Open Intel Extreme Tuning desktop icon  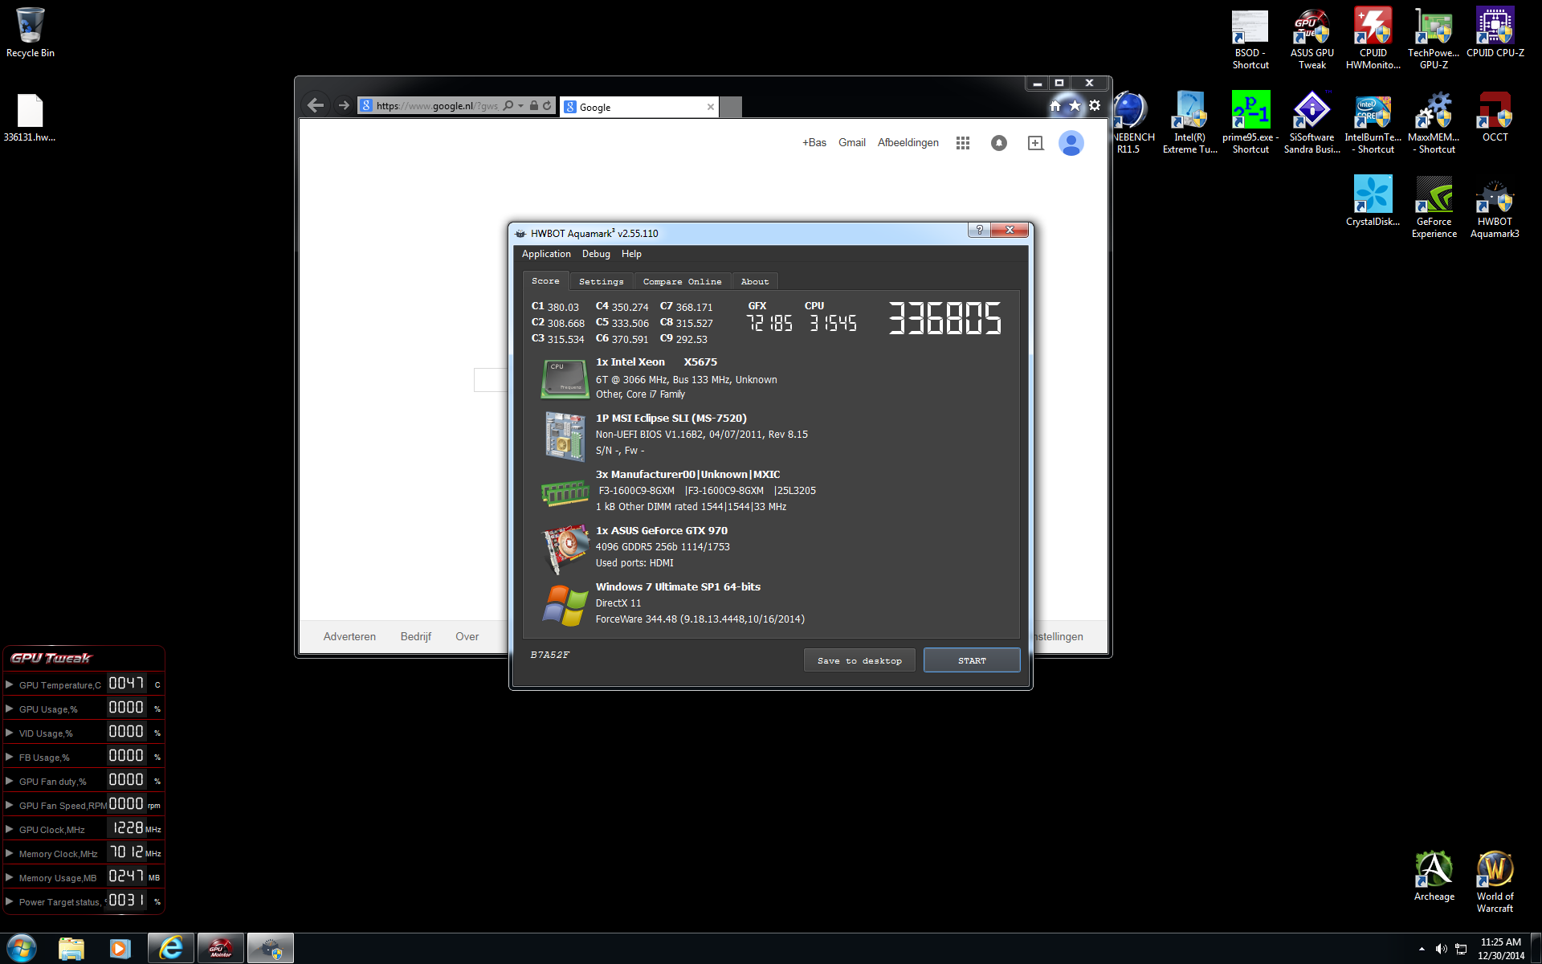click(x=1189, y=122)
